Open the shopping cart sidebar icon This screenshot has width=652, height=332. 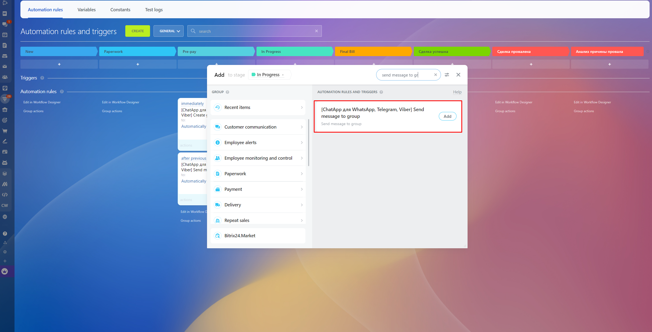click(5, 131)
